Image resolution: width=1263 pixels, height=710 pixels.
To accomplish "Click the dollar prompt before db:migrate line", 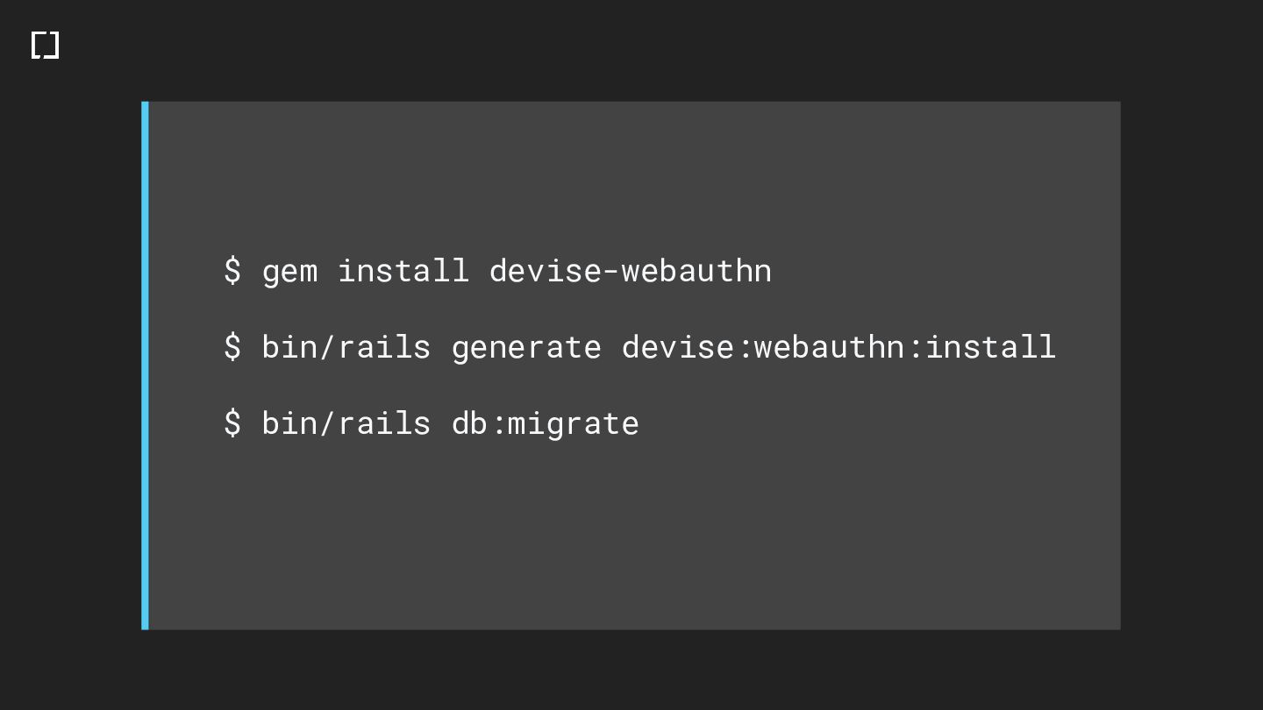I will 232,422.
